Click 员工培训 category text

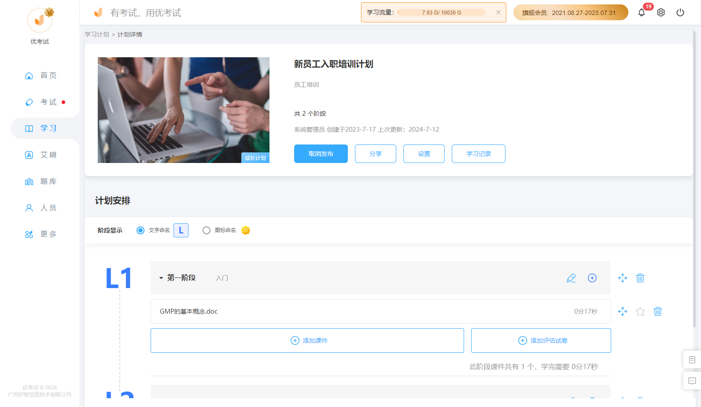306,85
